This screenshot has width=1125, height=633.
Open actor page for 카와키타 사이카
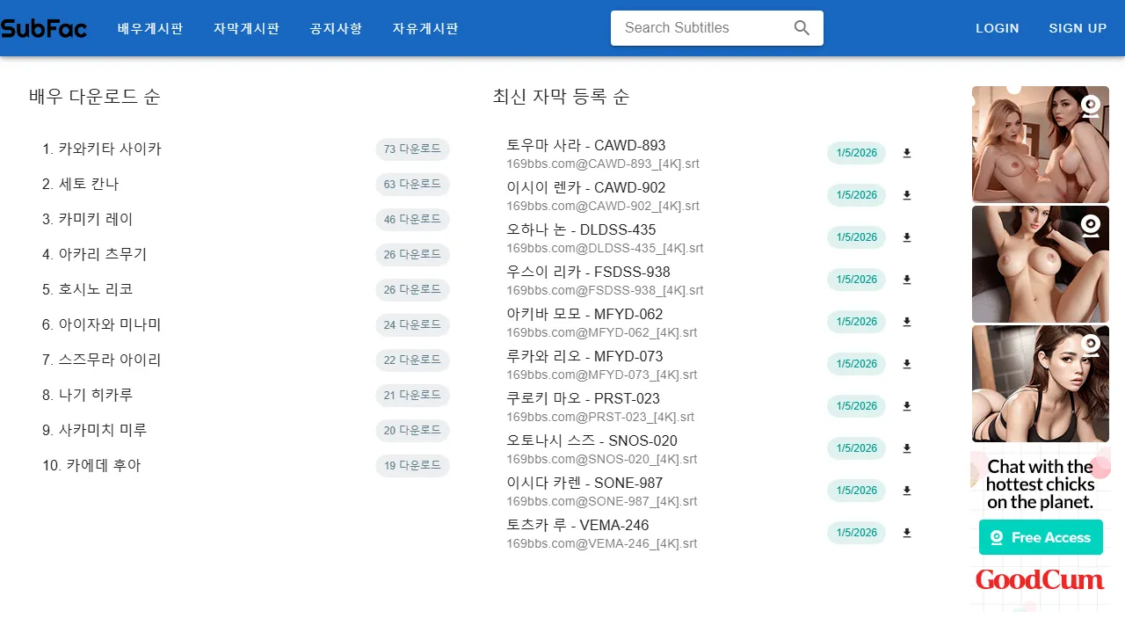pos(111,149)
